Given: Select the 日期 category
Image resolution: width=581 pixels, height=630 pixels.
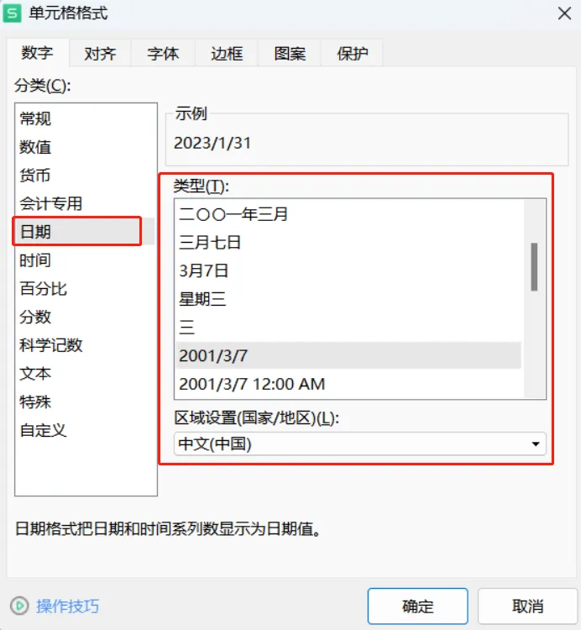Looking at the screenshot, I should [85, 232].
